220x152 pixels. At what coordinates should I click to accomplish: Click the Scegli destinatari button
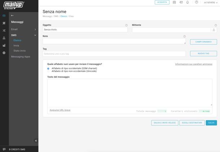192,123
